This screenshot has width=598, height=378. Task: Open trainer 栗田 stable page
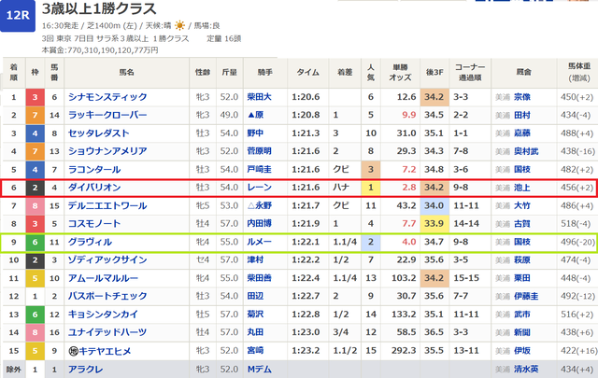(x=522, y=278)
